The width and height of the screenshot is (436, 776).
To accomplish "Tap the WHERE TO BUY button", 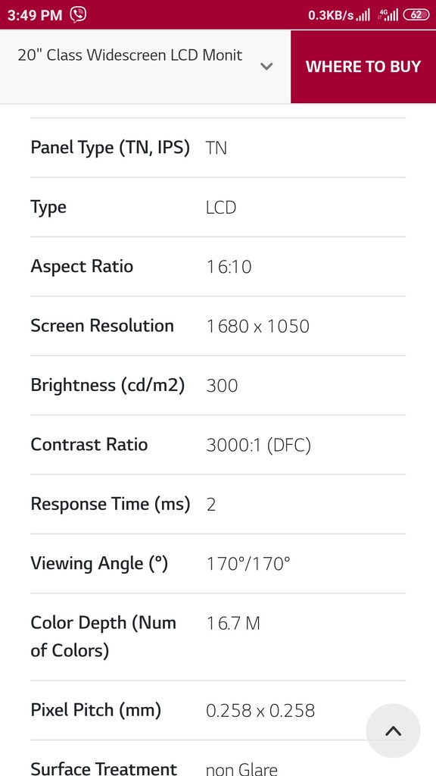I will 363,67.
